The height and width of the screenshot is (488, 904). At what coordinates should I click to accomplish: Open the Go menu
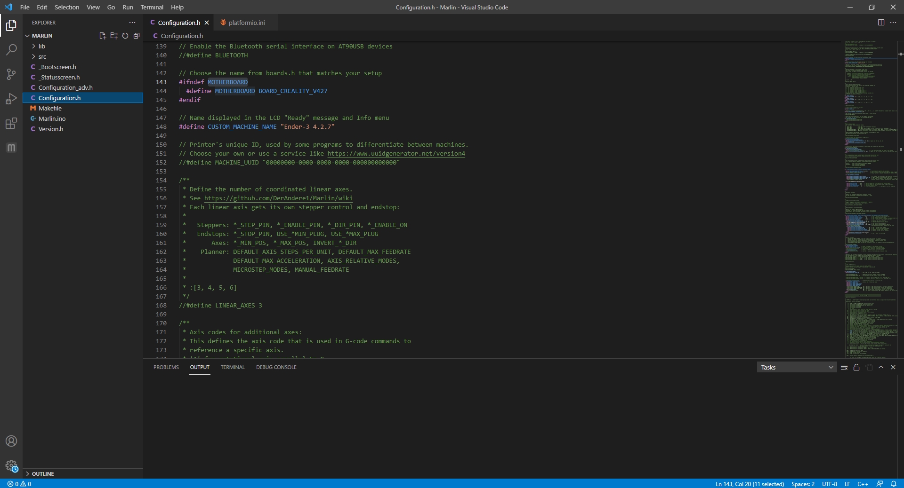pos(111,7)
